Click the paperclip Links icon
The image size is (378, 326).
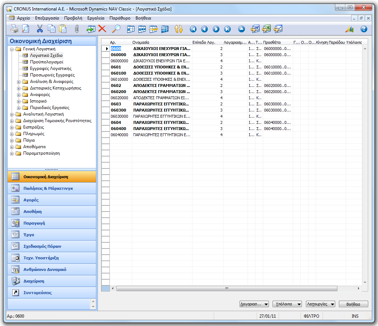pos(76,29)
